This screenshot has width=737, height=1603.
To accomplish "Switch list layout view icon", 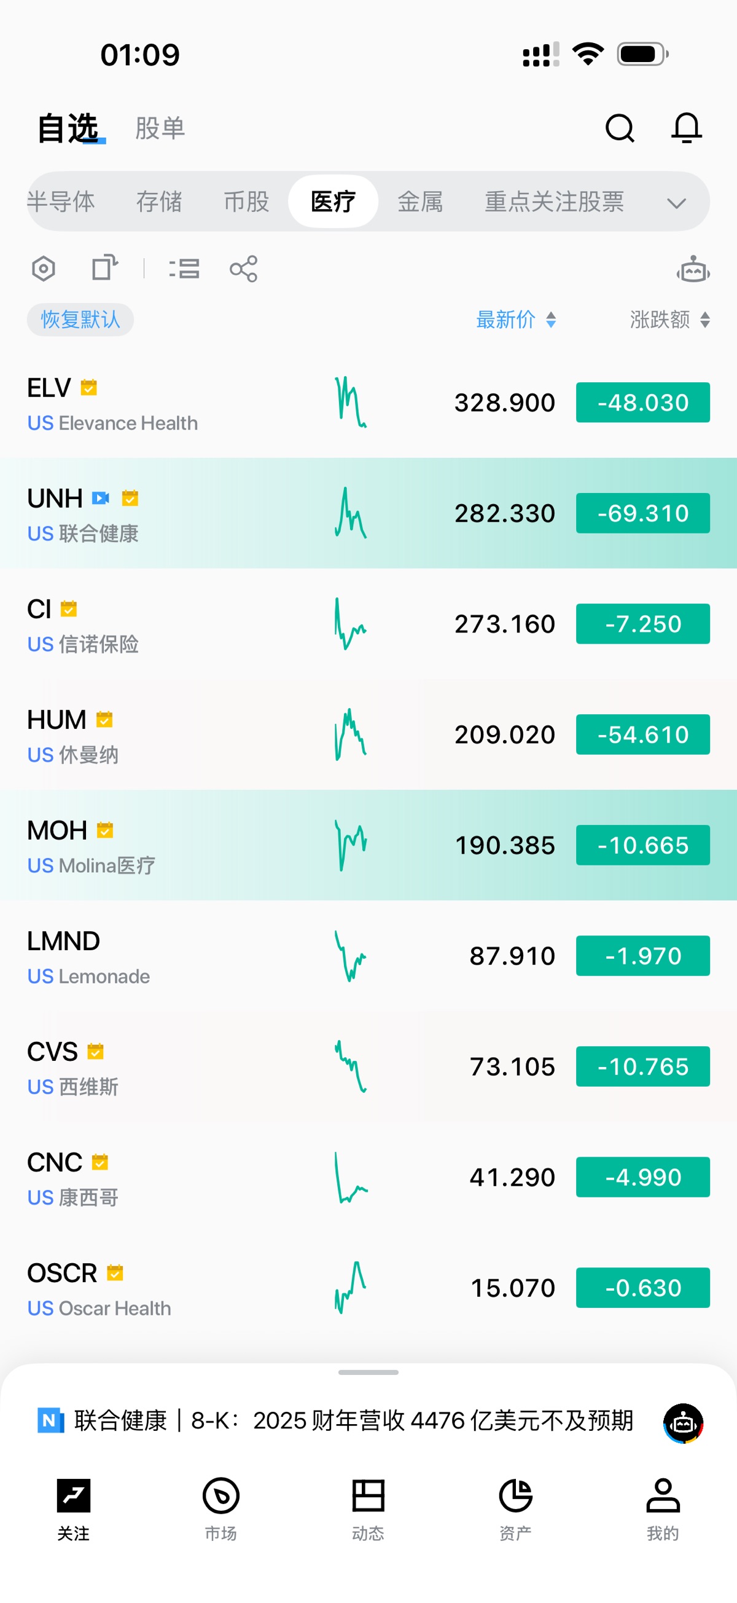I will pyautogui.click(x=184, y=269).
